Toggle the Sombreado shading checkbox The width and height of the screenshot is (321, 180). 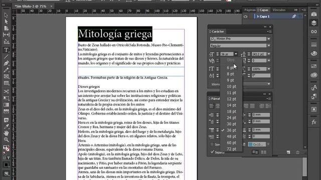(x=212, y=144)
